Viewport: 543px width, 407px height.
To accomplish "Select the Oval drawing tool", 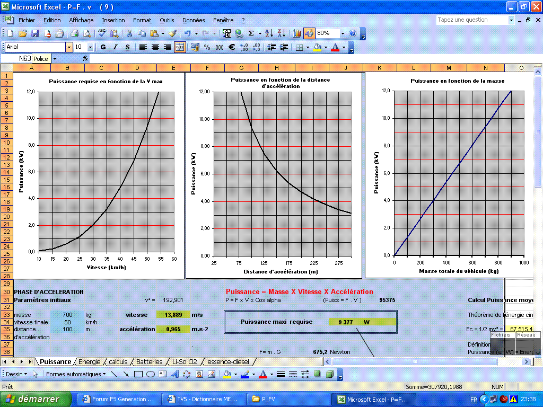I will tap(150, 374).
